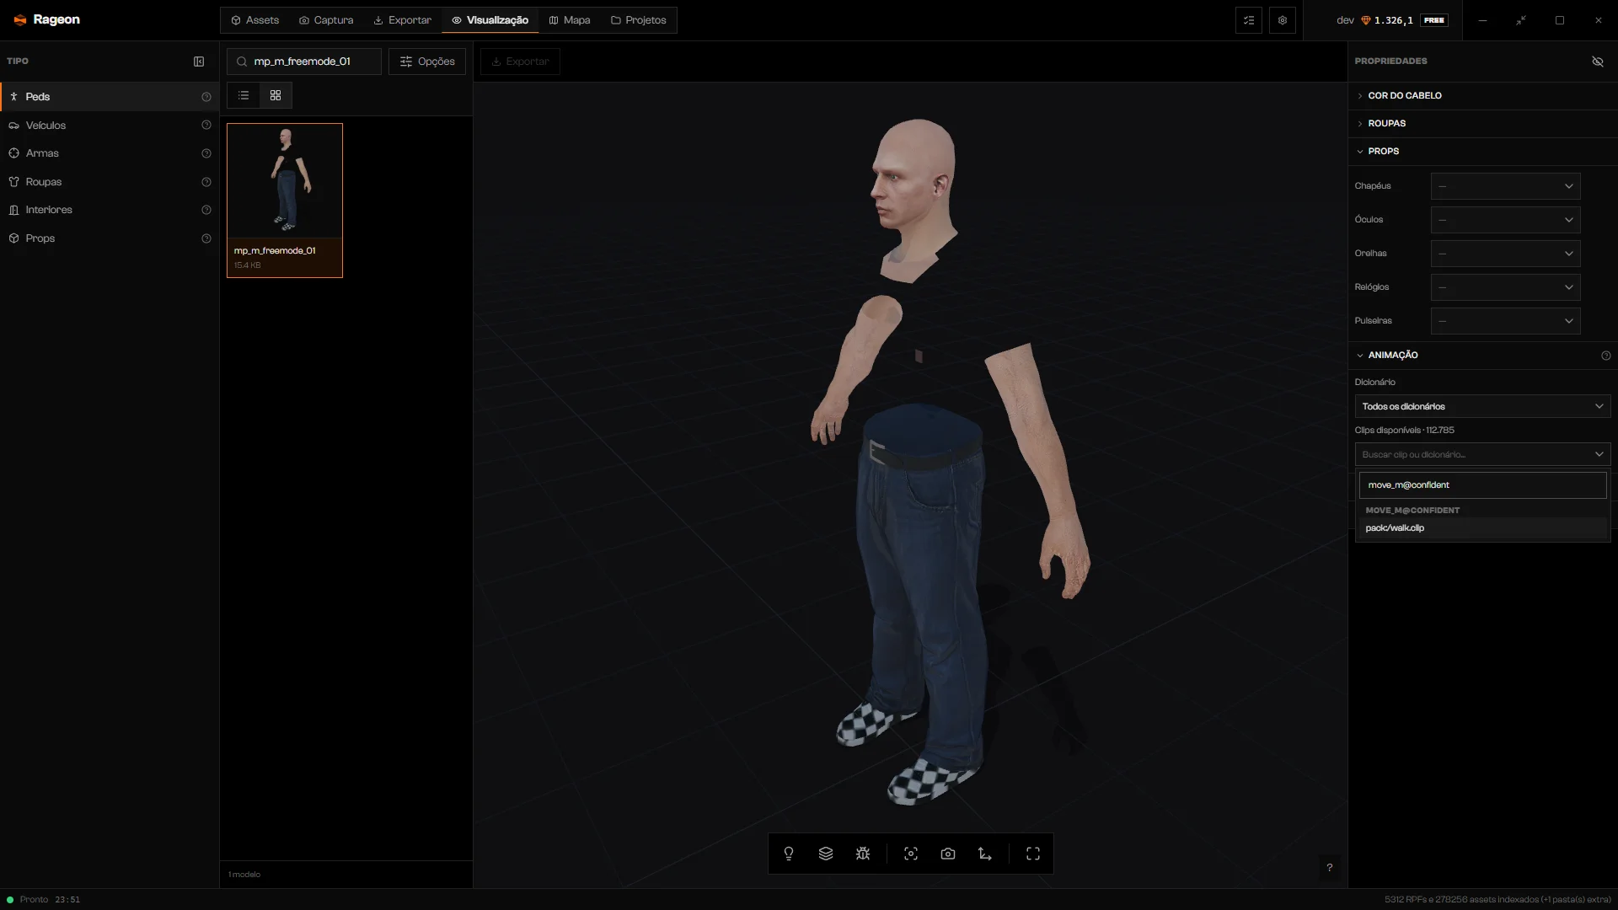Select Roupas in the type sidebar
Viewport: 1618px width, 910px height.
coord(110,182)
